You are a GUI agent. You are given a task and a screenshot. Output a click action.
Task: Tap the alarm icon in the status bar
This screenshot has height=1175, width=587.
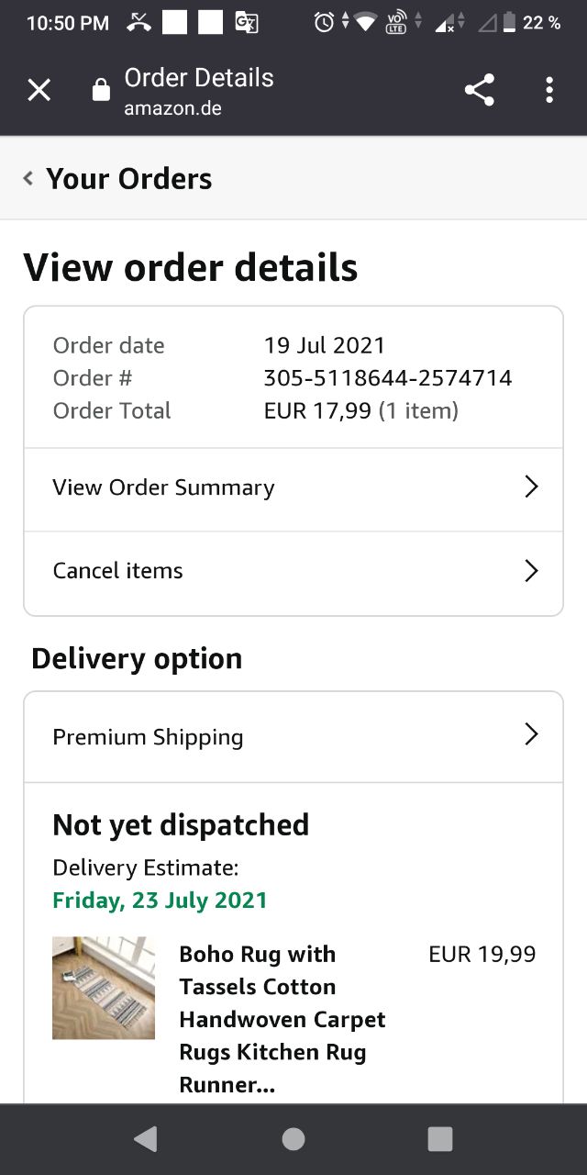click(324, 23)
